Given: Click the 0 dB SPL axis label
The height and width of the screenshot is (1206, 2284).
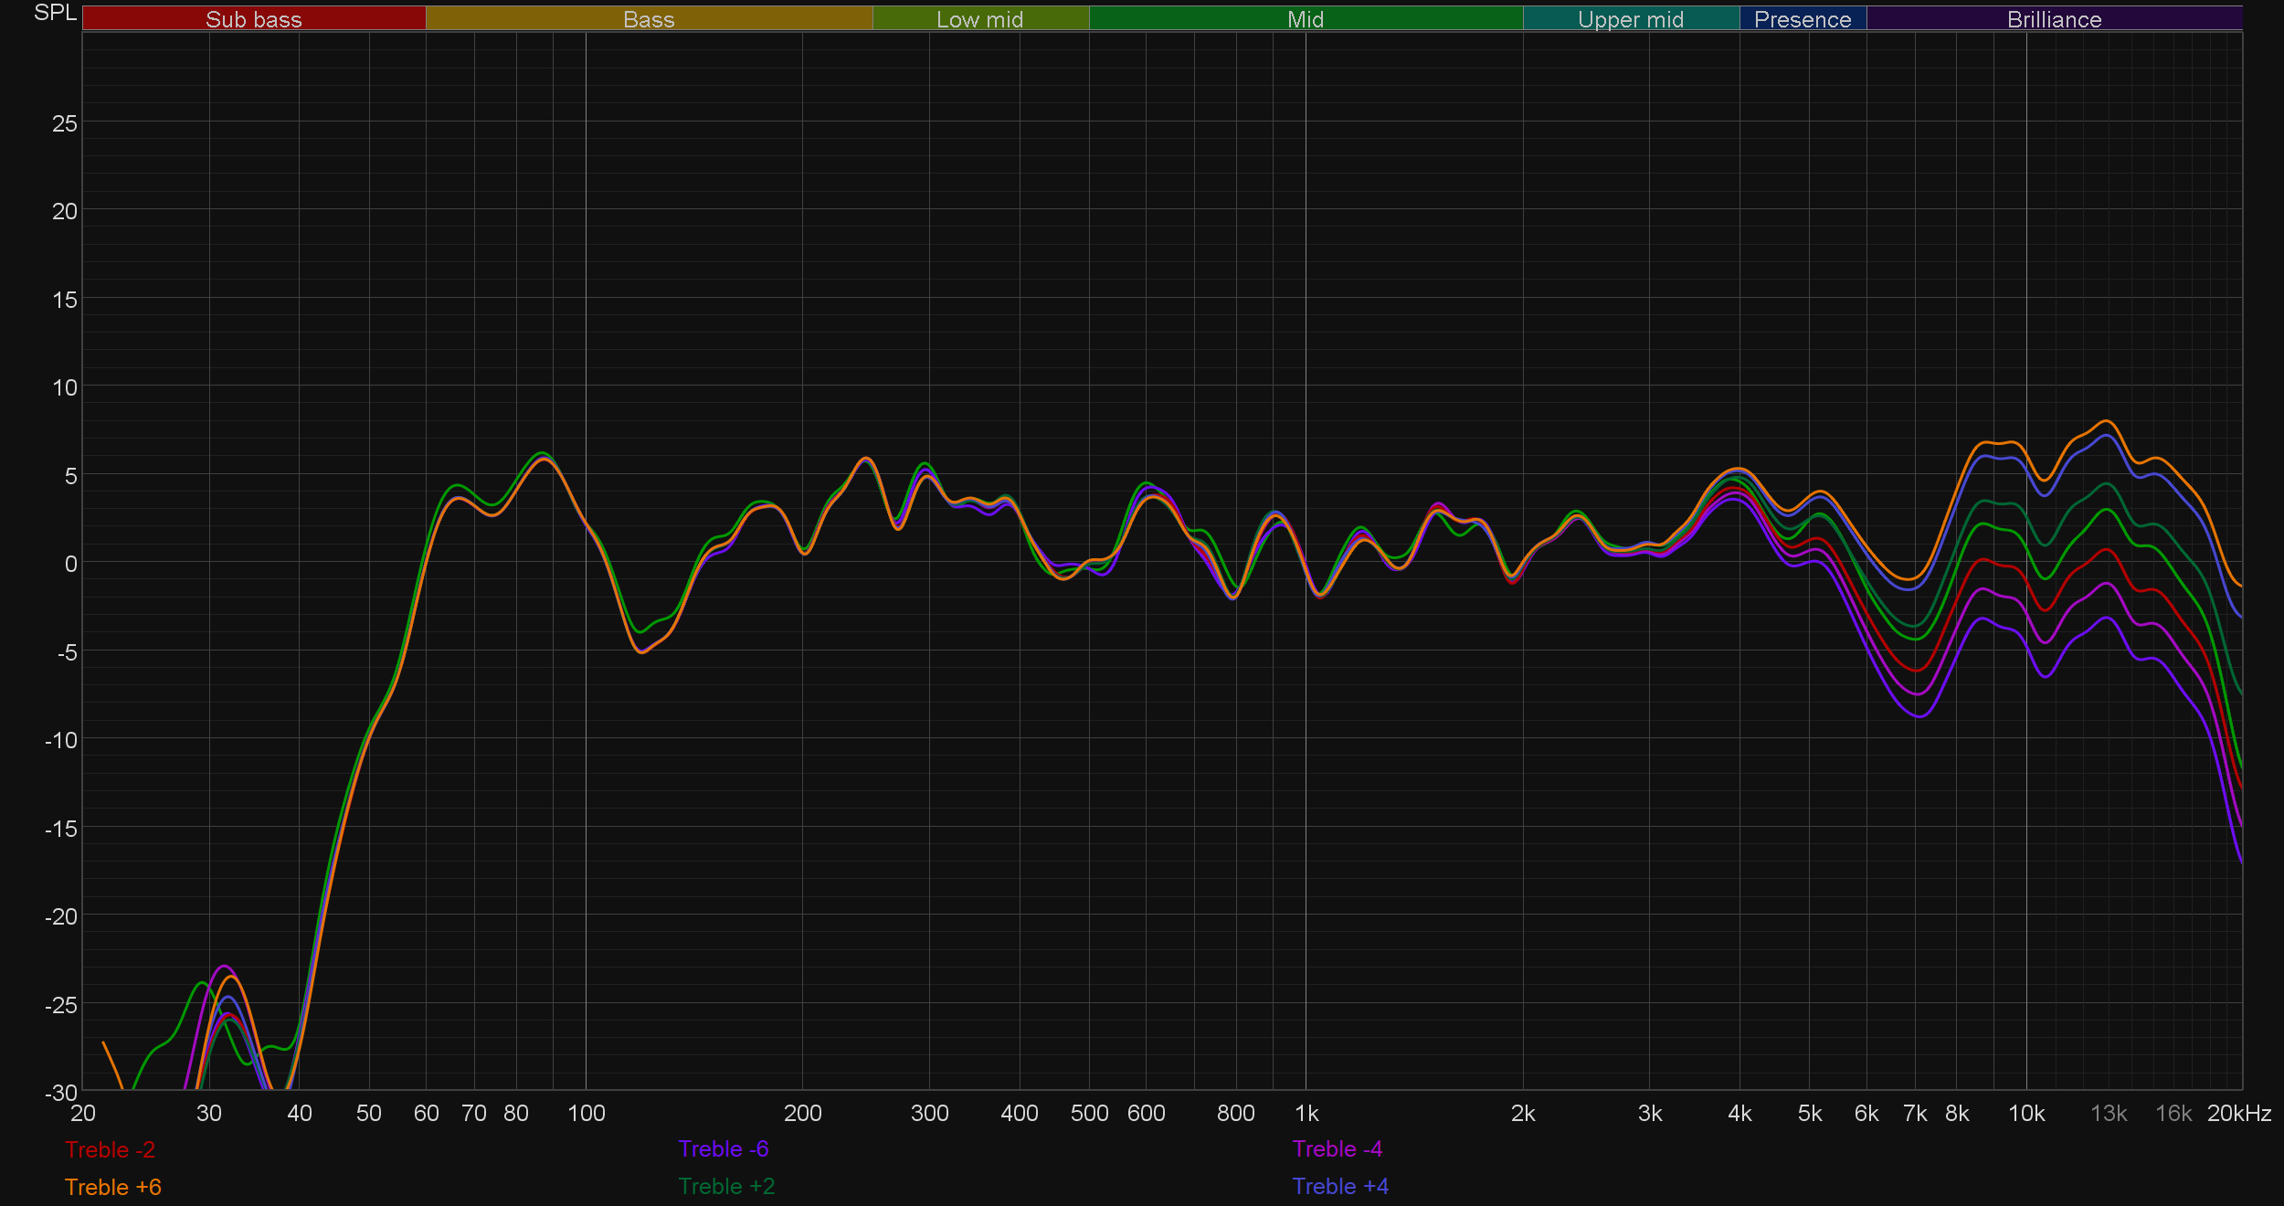Looking at the screenshot, I should [70, 564].
